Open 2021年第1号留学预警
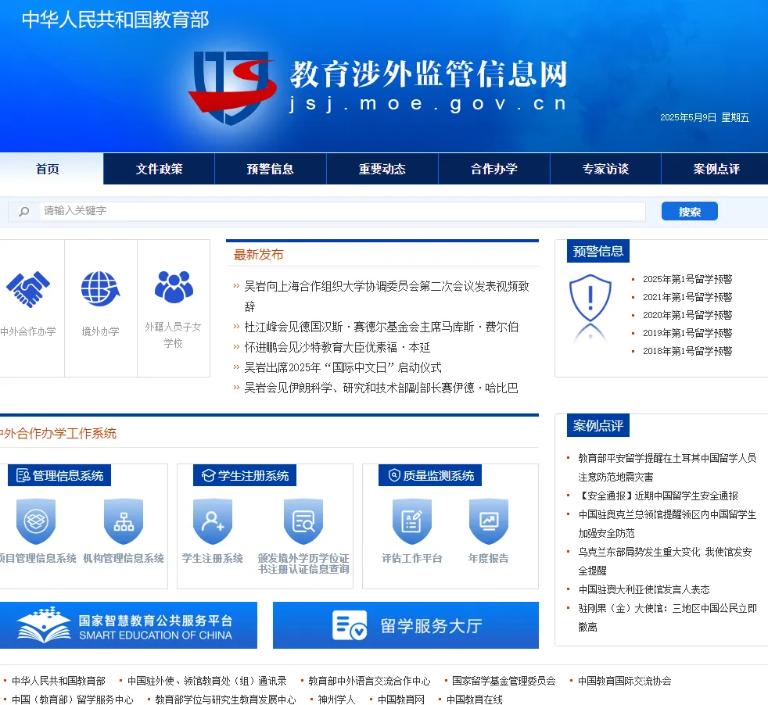The image size is (768, 705). tap(687, 297)
